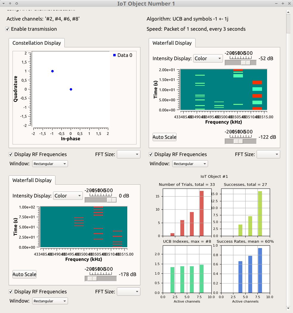Click the constellation point at -1, 1
This screenshot has height=313, width=293.
pos(52,71)
